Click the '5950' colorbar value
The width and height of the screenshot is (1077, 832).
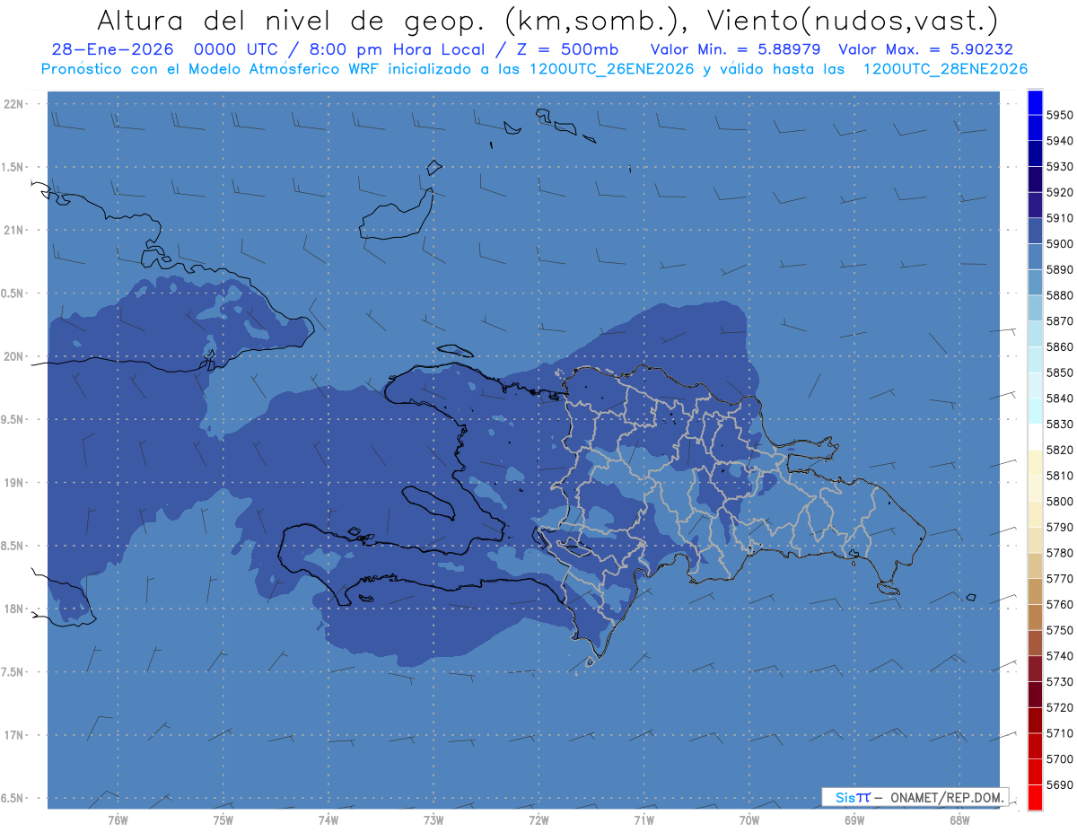pyautogui.click(x=1059, y=115)
